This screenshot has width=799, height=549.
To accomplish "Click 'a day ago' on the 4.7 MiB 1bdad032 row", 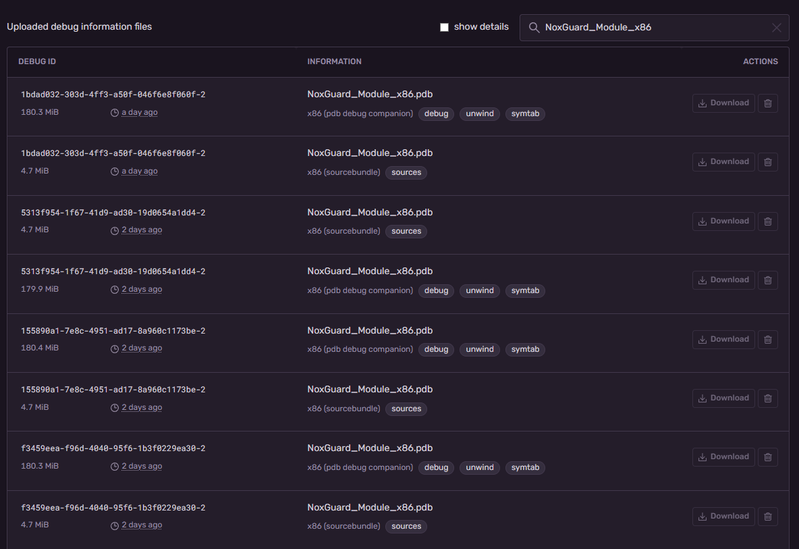I will tap(139, 172).
